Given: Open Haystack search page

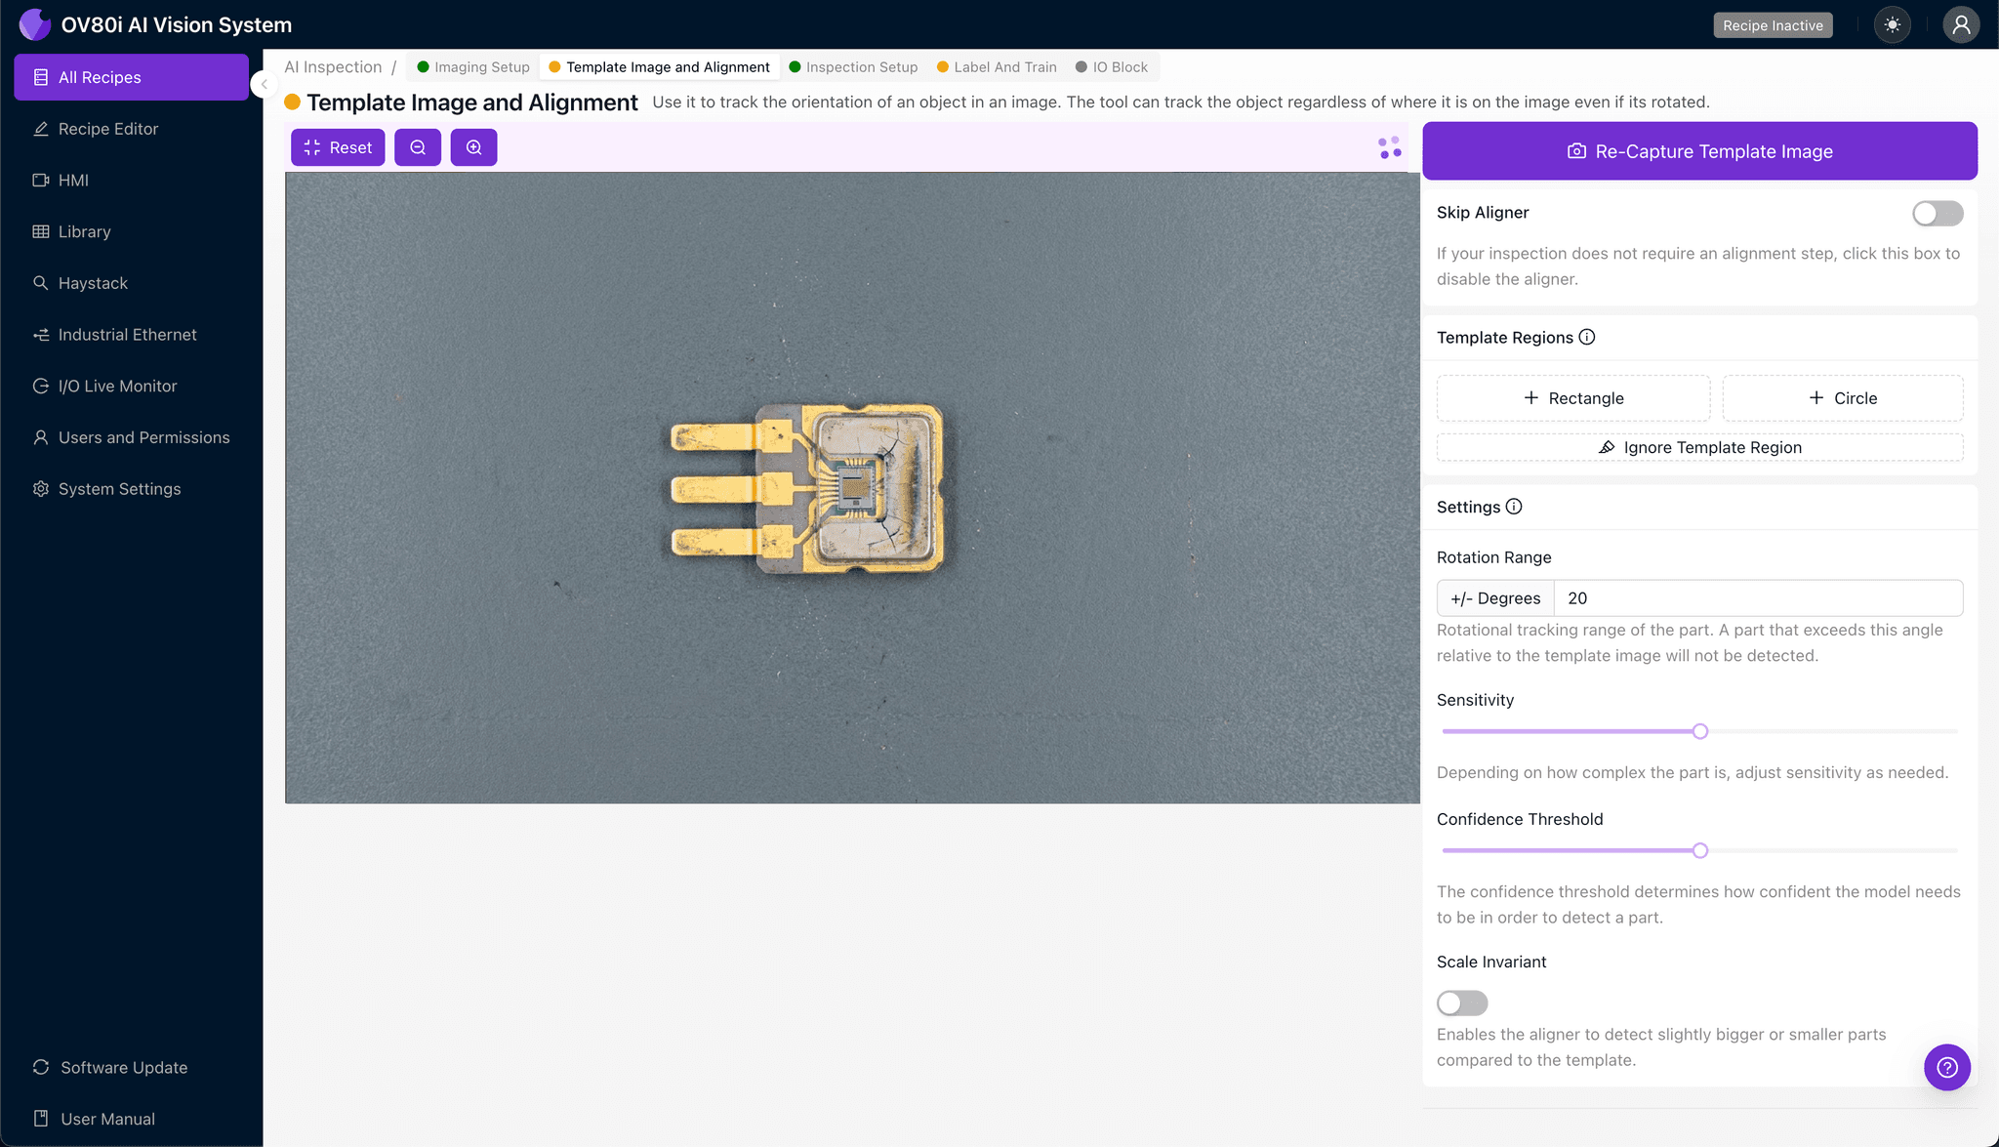Looking at the screenshot, I should (132, 283).
